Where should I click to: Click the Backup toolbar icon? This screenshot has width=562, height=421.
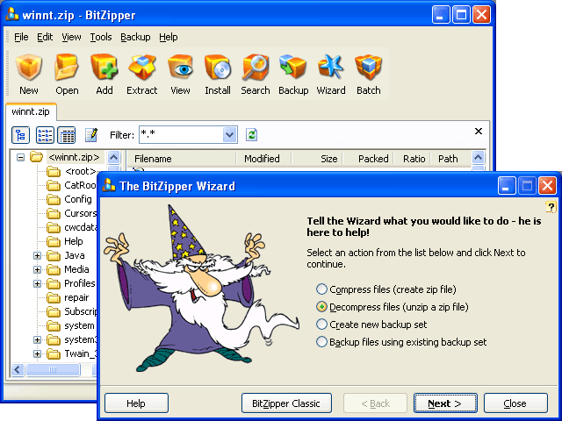pyautogui.click(x=293, y=67)
